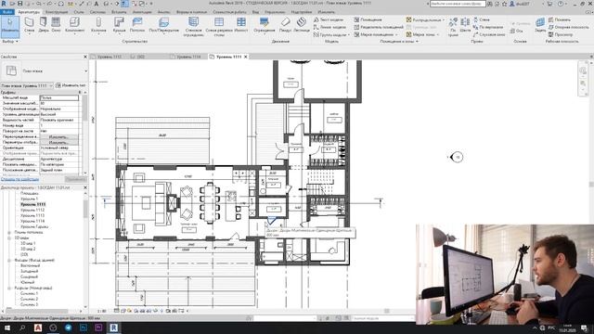Select the Потолок (Ceiling) tool
594x334 pixels.
coord(137,25)
